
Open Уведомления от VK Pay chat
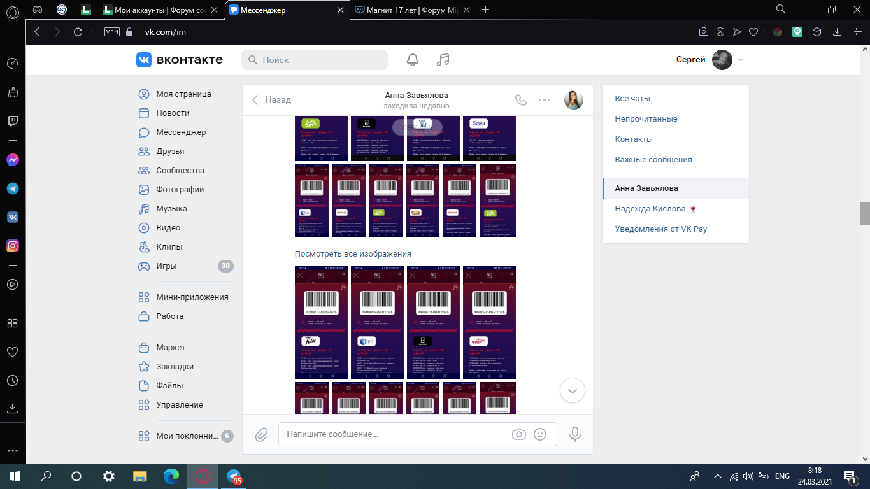click(x=676, y=229)
